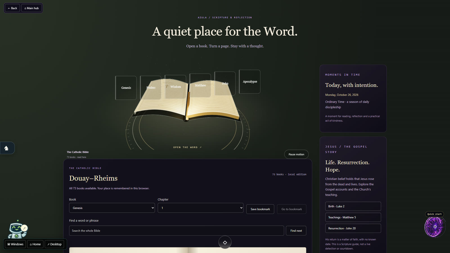This screenshot has height=253, width=450.
Task: Go back with the Back button
Action: tap(12, 8)
